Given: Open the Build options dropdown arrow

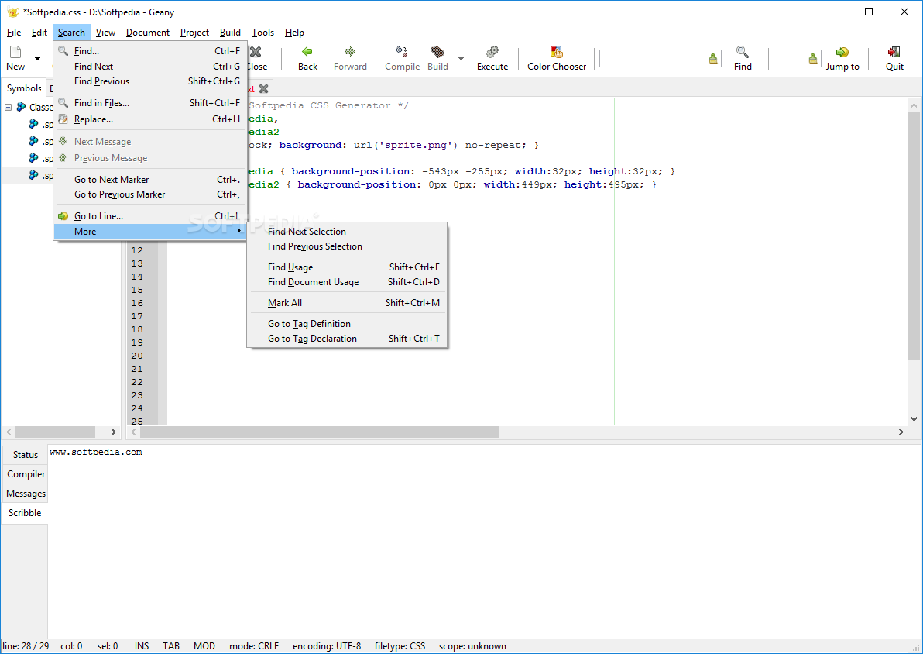Looking at the screenshot, I should click(x=461, y=59).
